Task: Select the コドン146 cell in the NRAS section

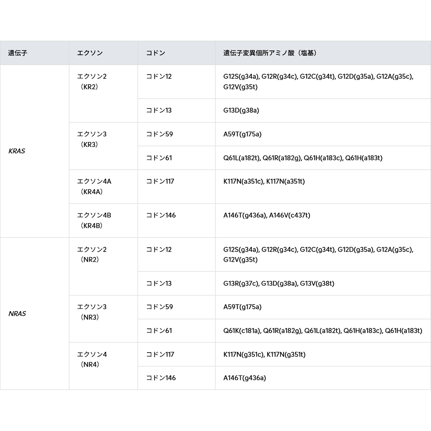Action: [176, 378]
